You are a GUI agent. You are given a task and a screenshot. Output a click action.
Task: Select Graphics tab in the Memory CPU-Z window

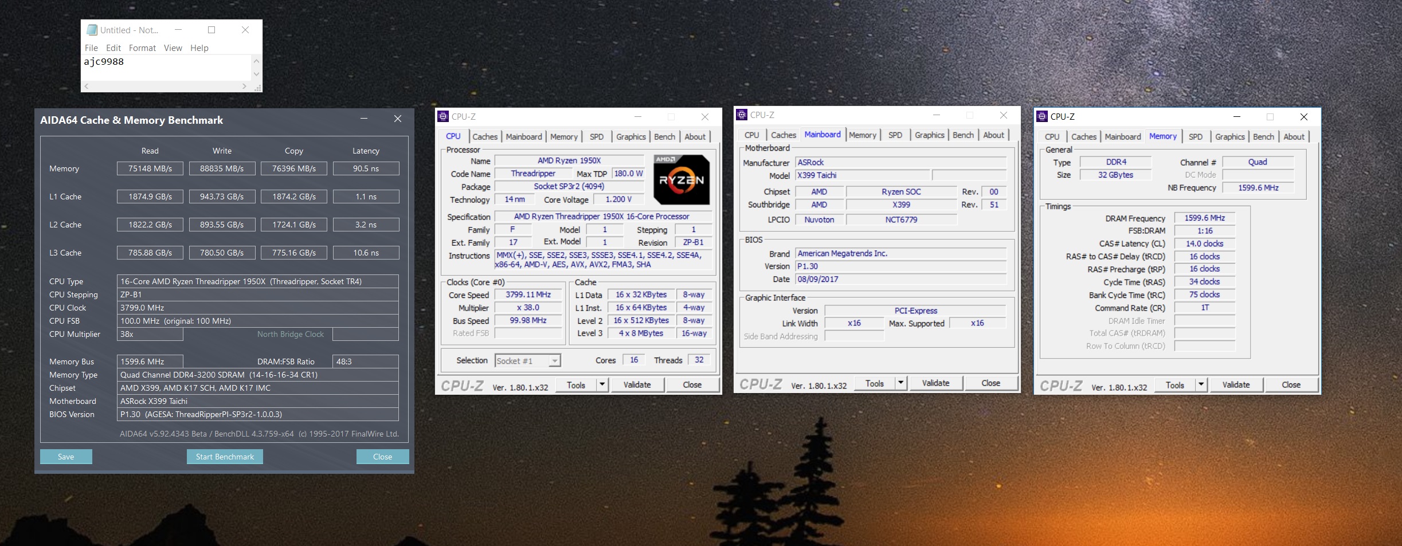[1229, 136]
